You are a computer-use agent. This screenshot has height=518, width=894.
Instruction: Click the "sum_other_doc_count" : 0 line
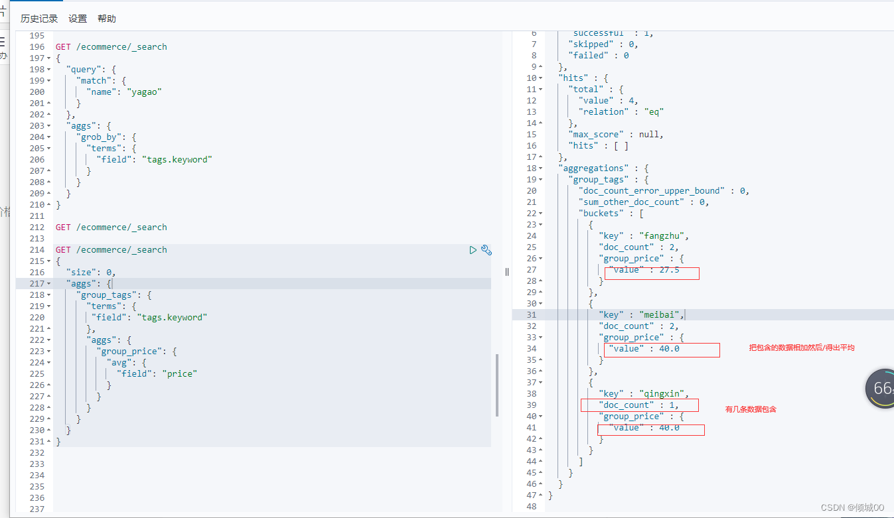644,202
